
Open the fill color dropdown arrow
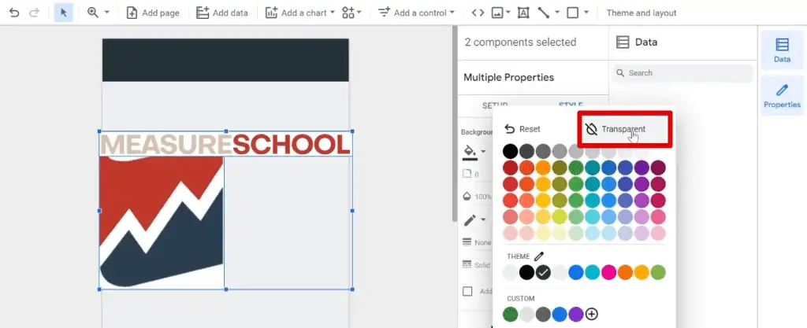483,152
